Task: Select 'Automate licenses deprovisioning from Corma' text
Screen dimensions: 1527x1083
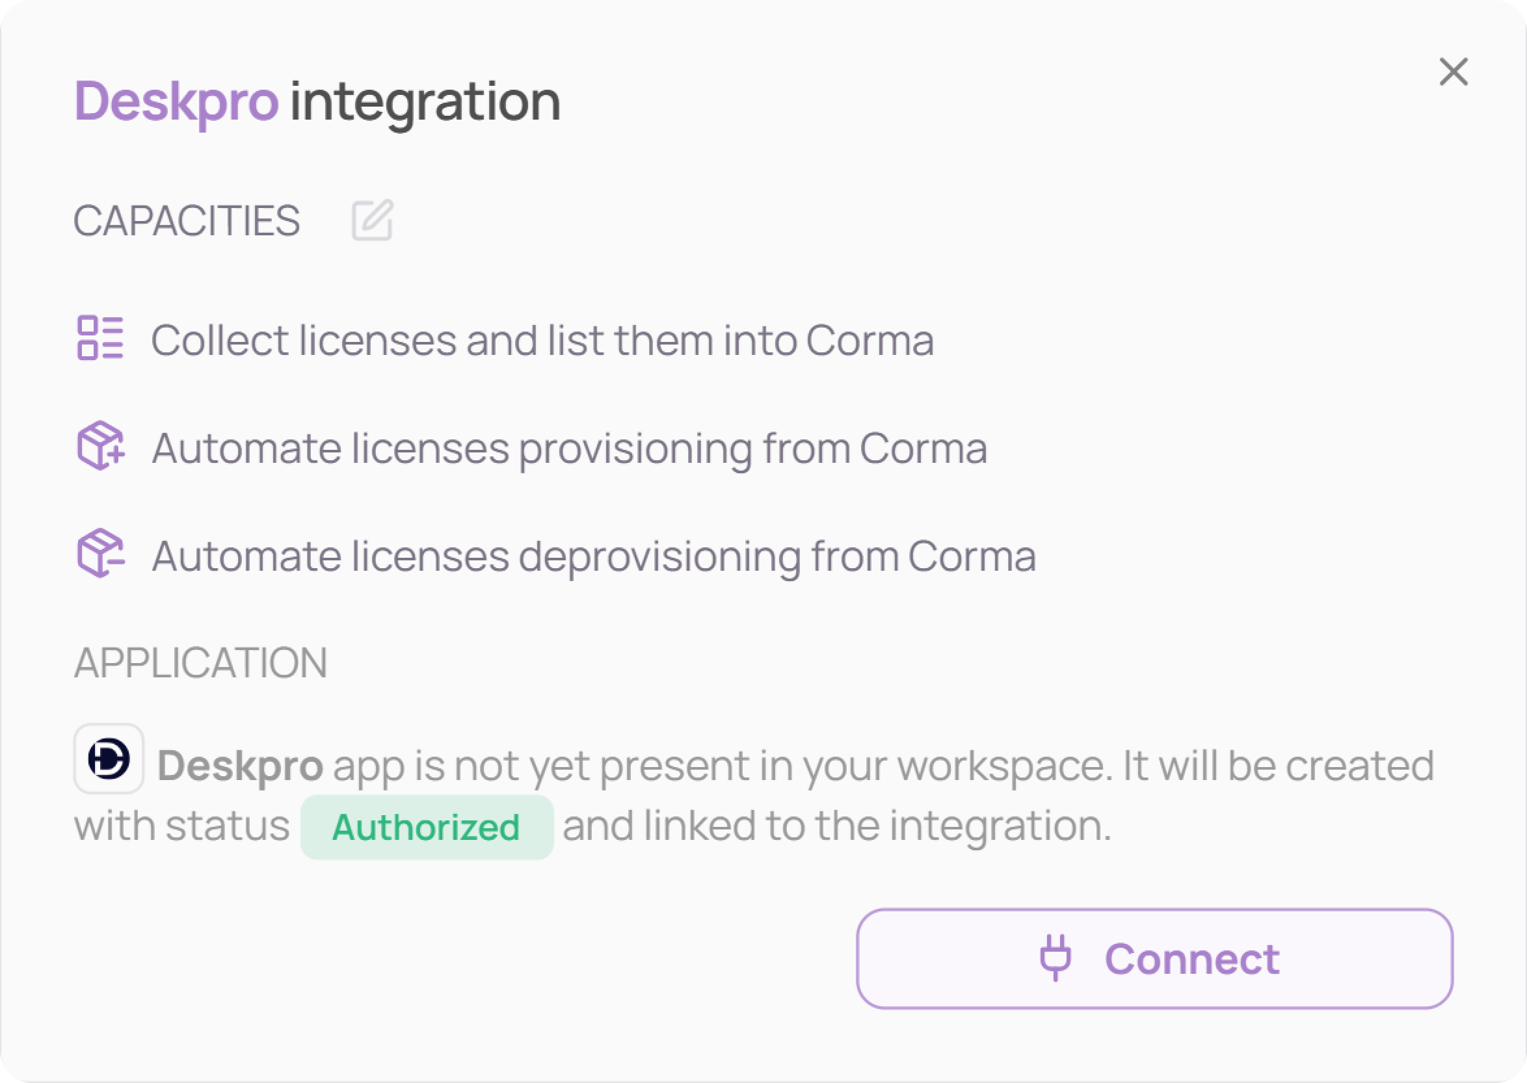Action: [x=594, y=556]
